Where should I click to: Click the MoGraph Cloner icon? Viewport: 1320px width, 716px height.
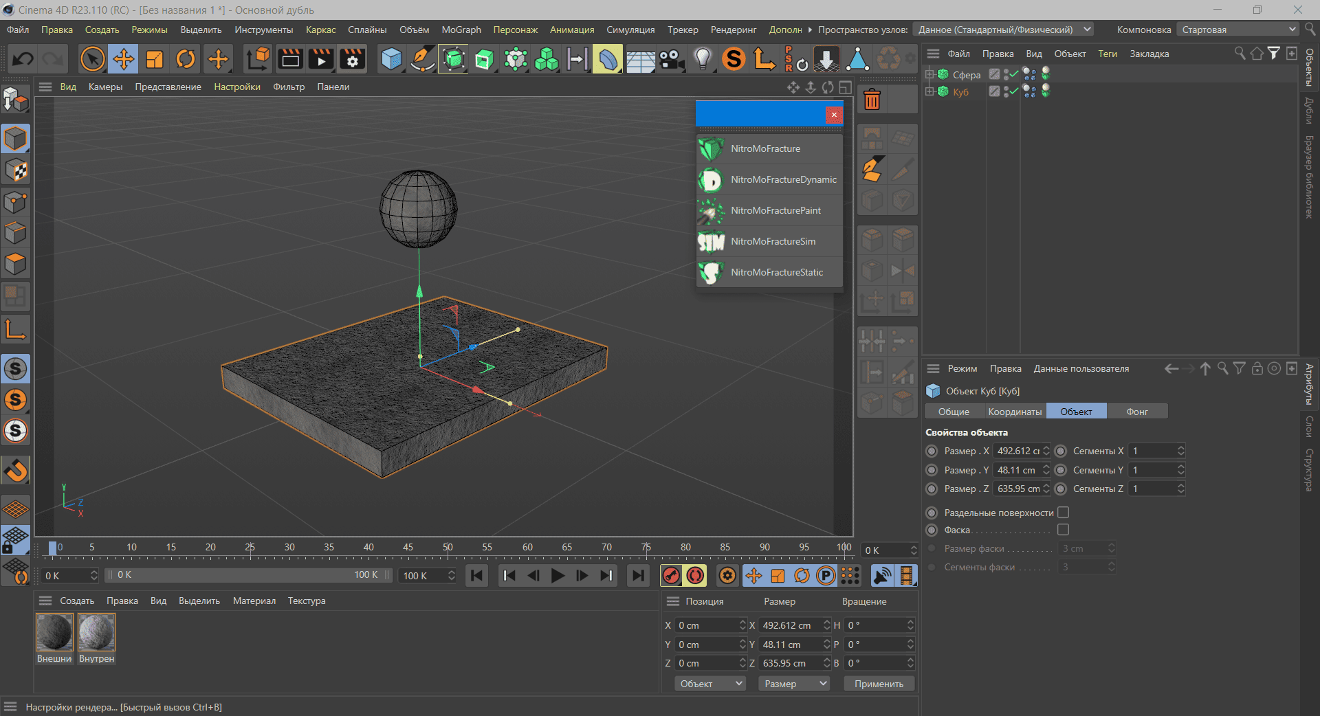(547, 59)
